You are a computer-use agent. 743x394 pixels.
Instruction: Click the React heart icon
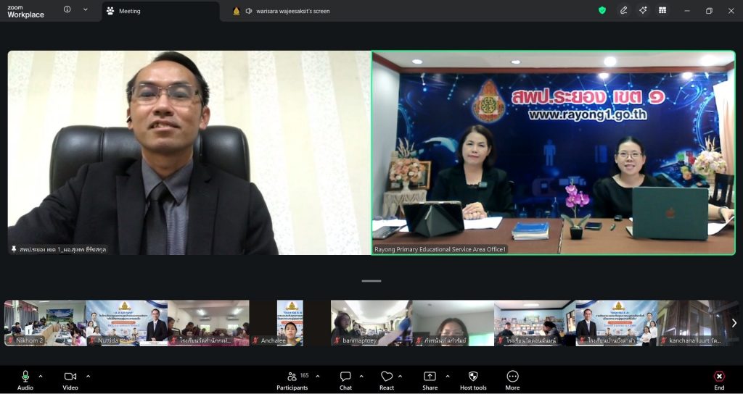pyautogui.click(x=387, y=380)
